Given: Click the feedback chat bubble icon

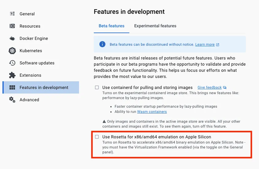Looking at the screenshot, I should point(225,87).
